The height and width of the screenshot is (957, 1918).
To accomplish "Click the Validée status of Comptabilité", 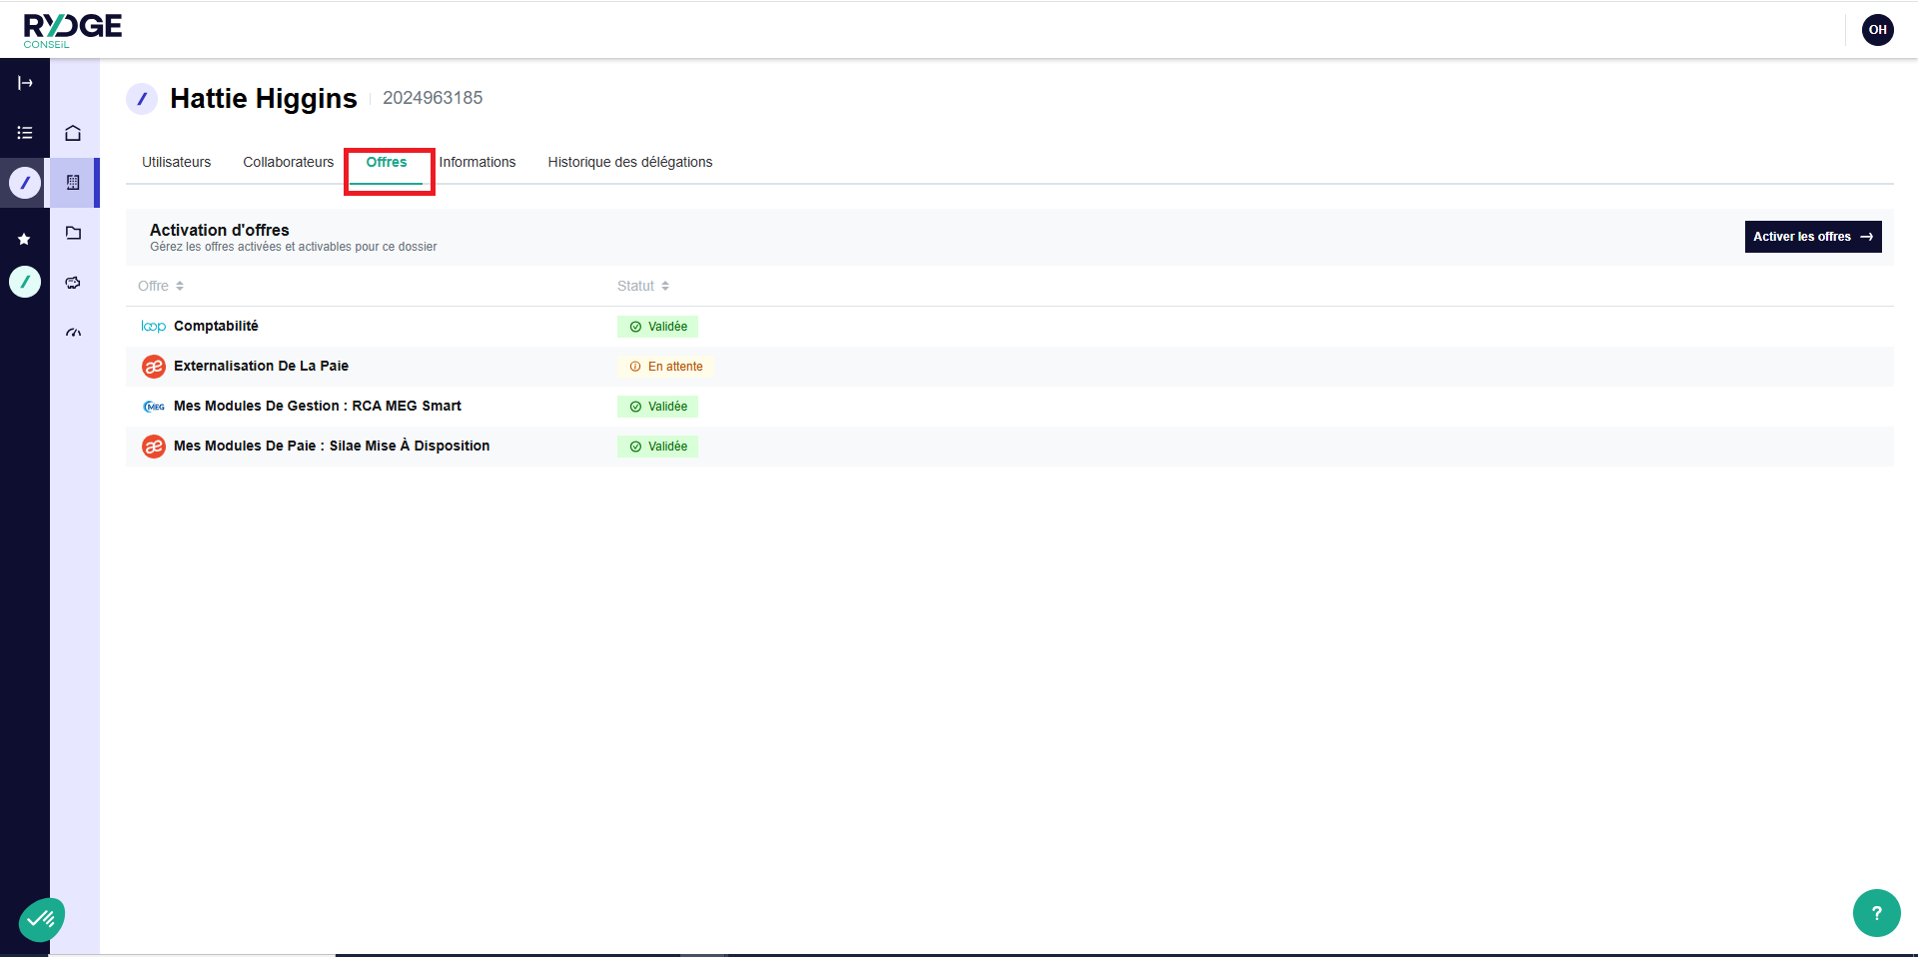I will [x=657, y=327].
